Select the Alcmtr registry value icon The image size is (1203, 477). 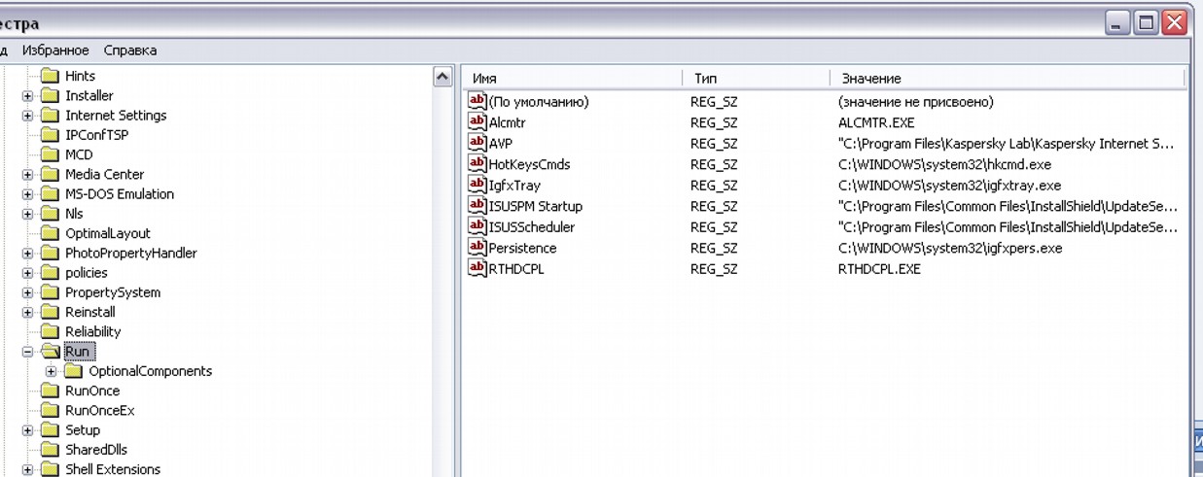coord(477,122)
